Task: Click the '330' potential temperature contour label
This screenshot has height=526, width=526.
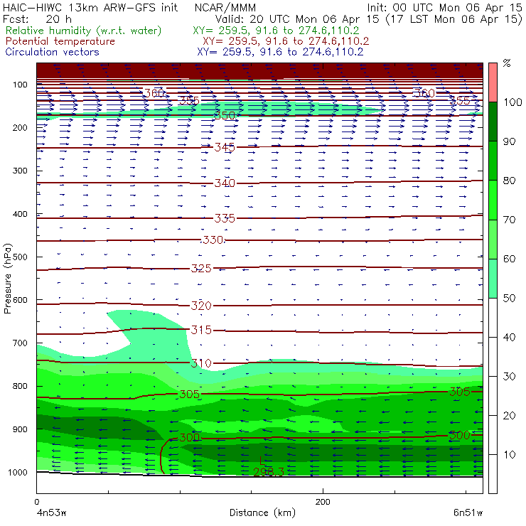Action: tap(213, 240)
